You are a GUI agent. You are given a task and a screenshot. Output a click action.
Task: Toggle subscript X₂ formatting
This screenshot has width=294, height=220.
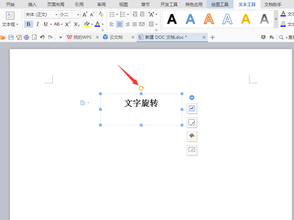tap(77, 24)
